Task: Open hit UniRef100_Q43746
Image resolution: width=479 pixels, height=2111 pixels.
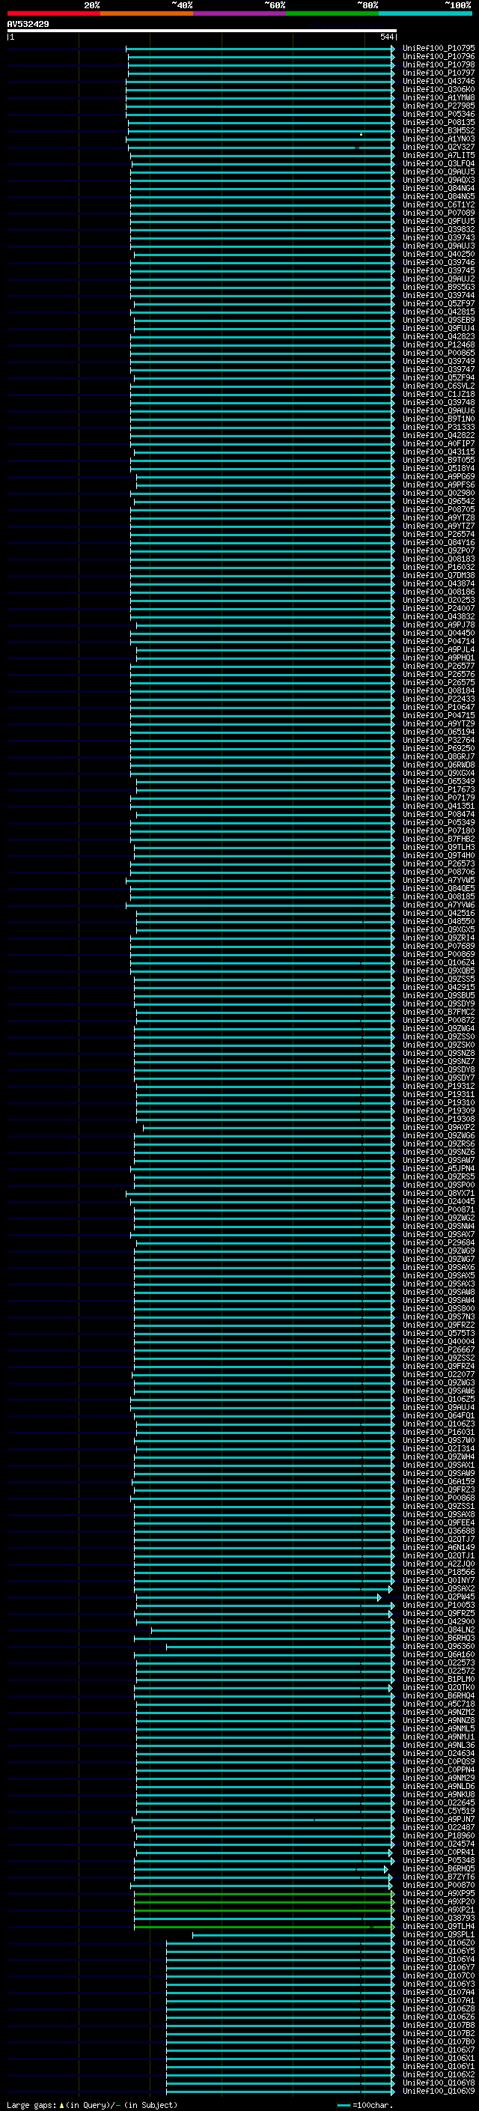Action: point(439,81)
